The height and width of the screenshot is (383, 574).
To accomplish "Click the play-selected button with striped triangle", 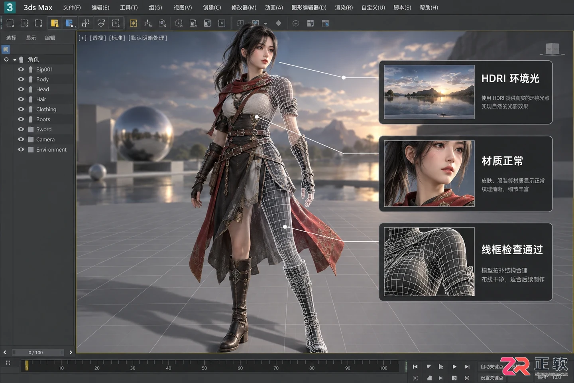I will (x=441, y=366).
